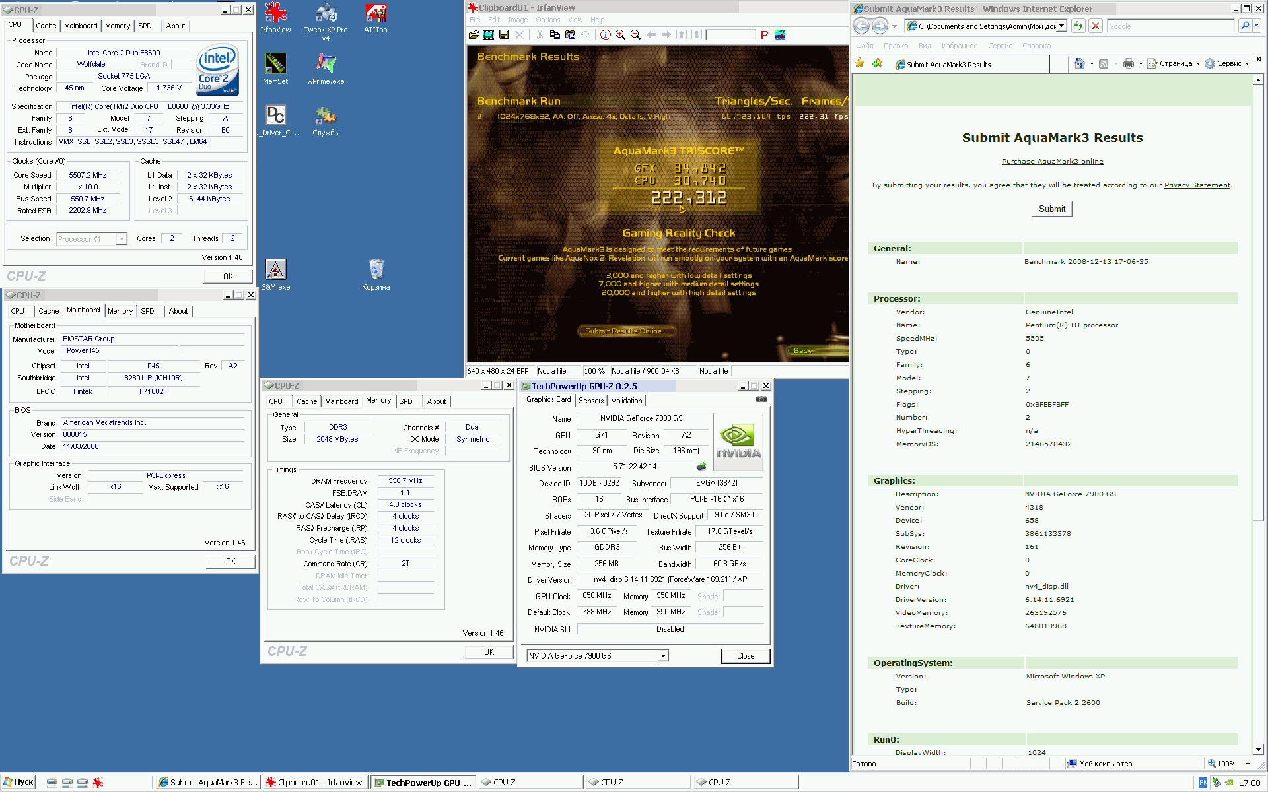Click the Stop red X icon in Internet Explorer
This screenshot has width=1268, height=792.
(x=1096, y=26)
